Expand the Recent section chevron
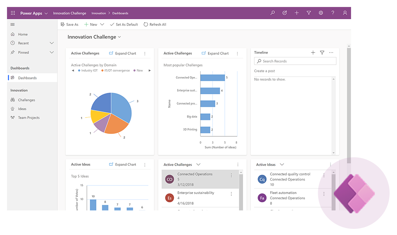397x235 pixels. pos(52,43)
